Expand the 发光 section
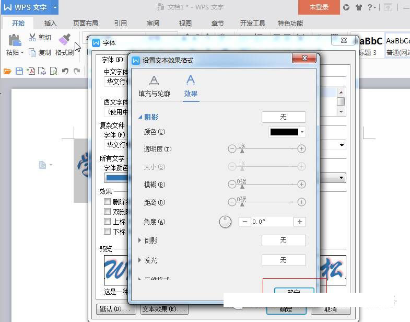The width and height of the screenshot is (410, 322). pyautogui.click(x=139, y=260)
